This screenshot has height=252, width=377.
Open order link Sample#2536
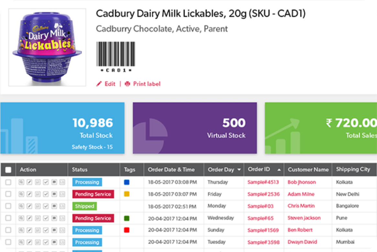(264, 194)
